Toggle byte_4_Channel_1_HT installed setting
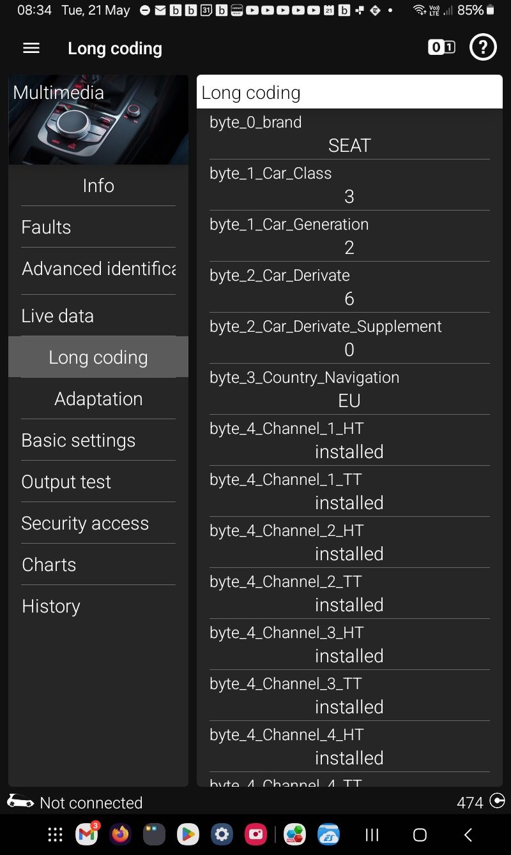 coord(349,452)
